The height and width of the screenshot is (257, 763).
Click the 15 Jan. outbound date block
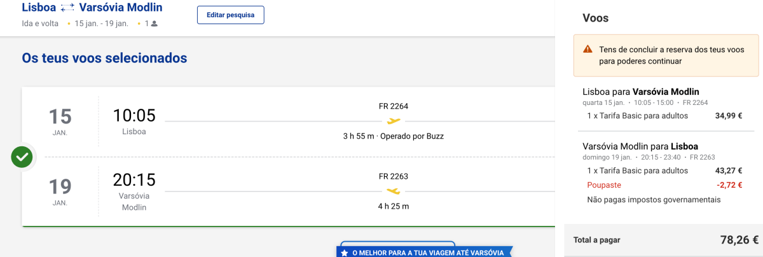(60, 122)
